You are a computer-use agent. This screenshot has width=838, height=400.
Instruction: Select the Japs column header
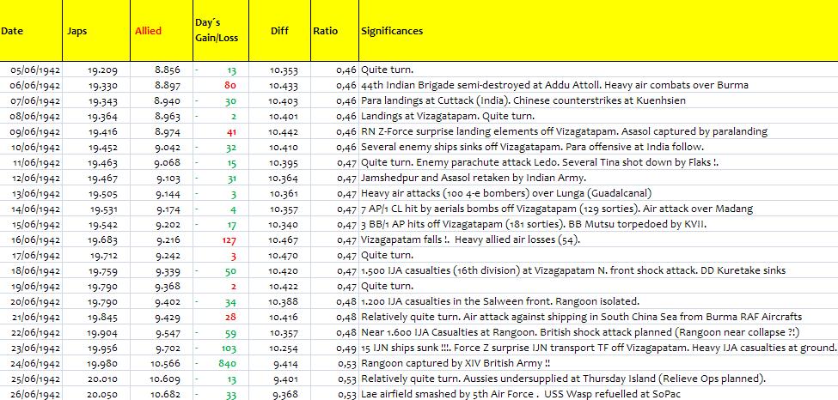coord(96,30)
